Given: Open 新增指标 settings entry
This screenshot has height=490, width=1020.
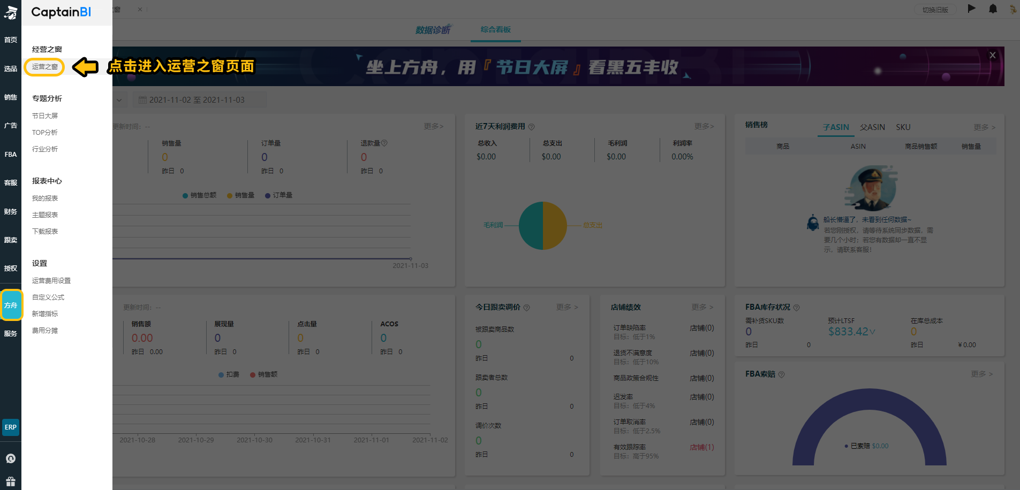Looking at the screenshot, I should coord(45,313).
